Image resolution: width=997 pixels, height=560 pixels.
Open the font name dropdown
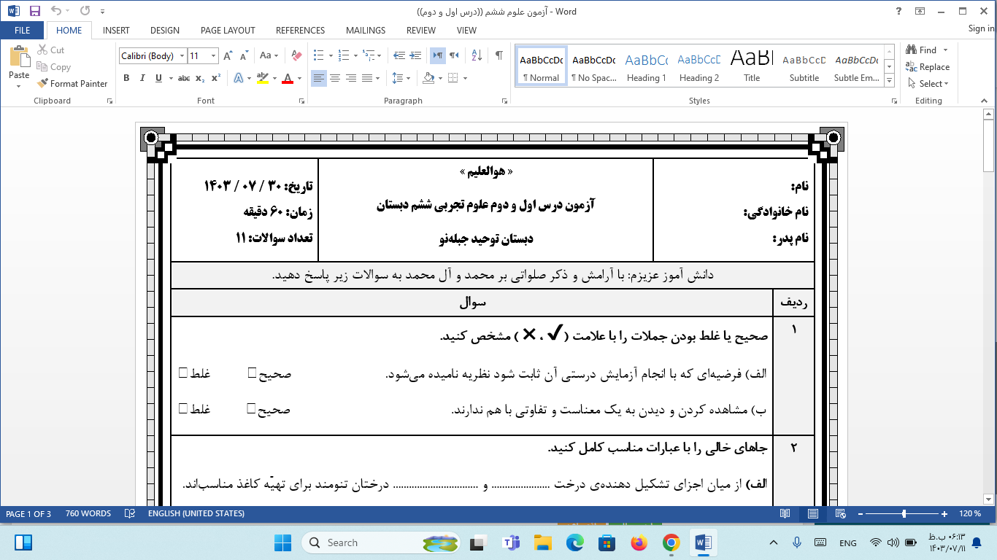click(x=180, y=56)
